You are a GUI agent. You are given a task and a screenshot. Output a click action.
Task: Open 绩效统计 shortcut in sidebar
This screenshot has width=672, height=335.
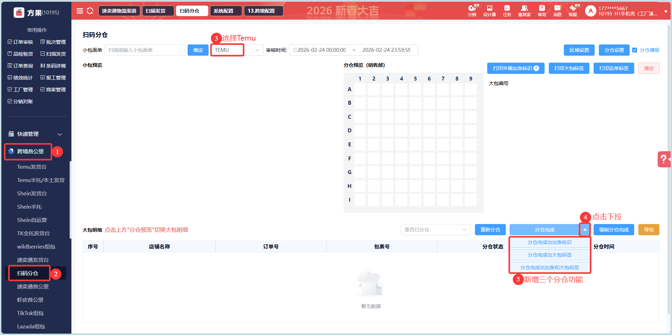20,78
